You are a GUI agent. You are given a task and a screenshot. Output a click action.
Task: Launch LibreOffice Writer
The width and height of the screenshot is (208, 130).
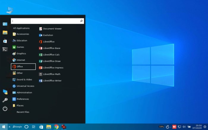[x=50, y=81]
